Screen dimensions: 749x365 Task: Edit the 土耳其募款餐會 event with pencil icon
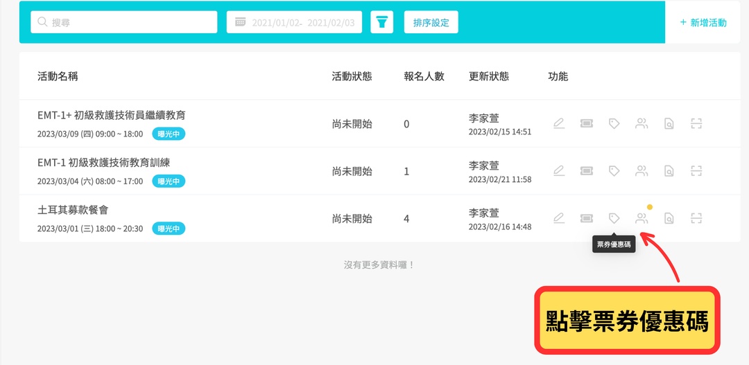559,219
